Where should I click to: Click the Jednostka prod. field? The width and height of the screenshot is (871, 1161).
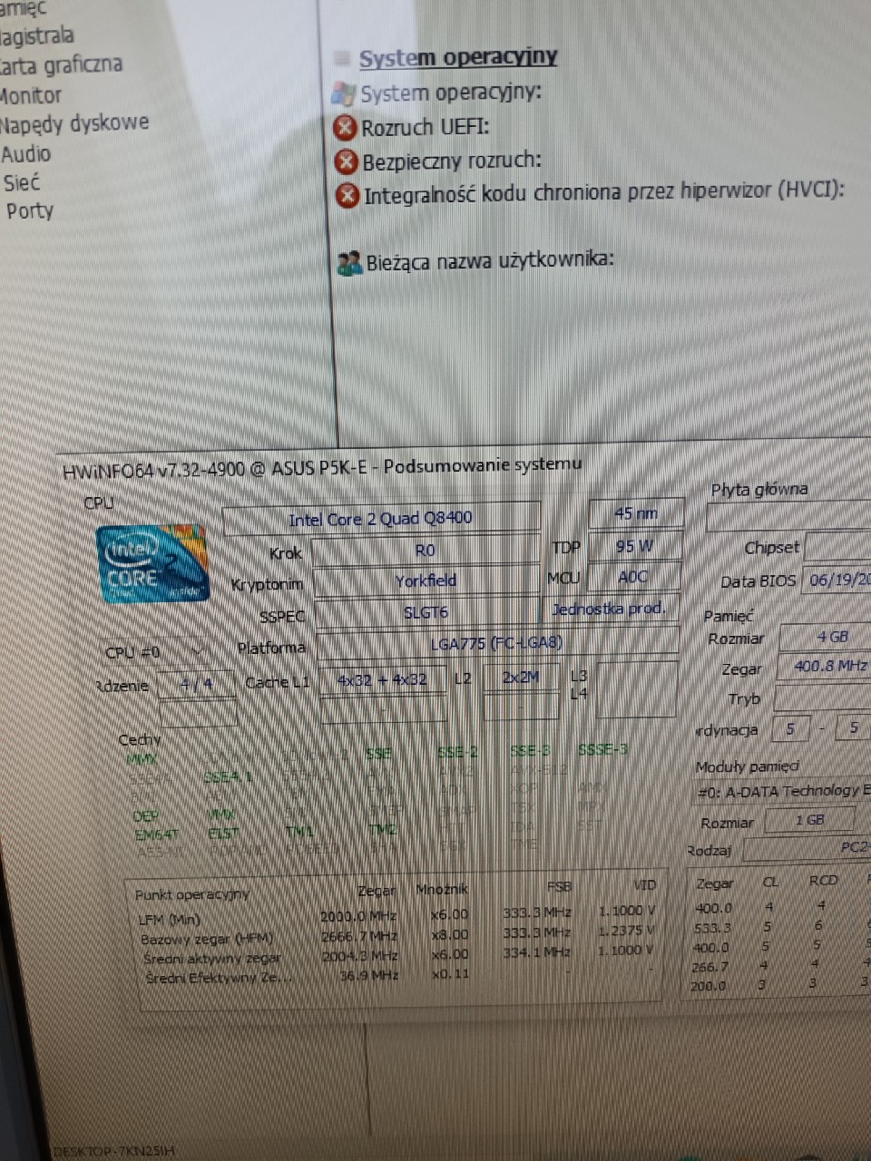(610, 609)
